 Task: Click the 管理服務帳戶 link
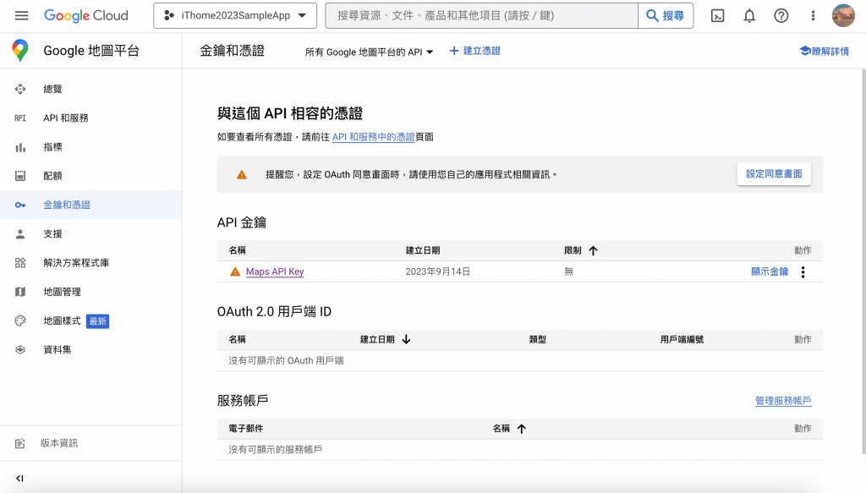tap(783, 401)
